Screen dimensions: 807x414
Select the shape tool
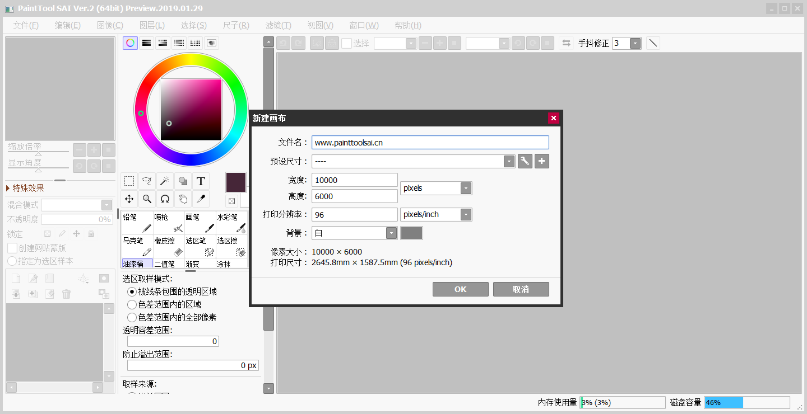(x=183, y=181)
